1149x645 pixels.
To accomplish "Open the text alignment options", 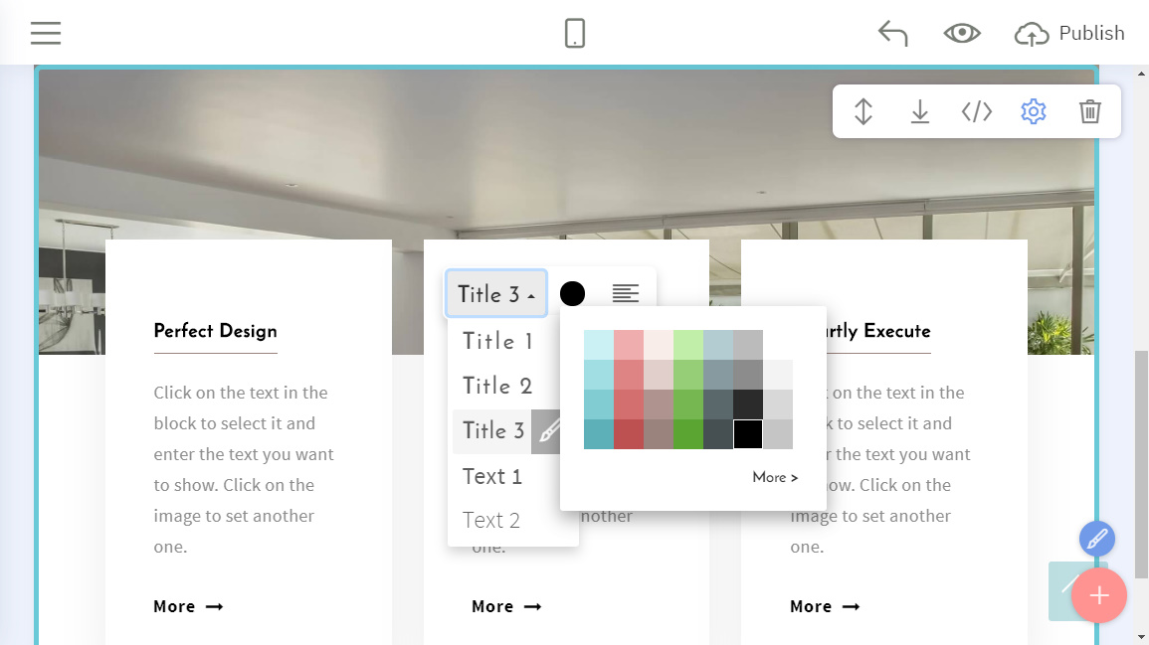I will click(x=626, y=293).
